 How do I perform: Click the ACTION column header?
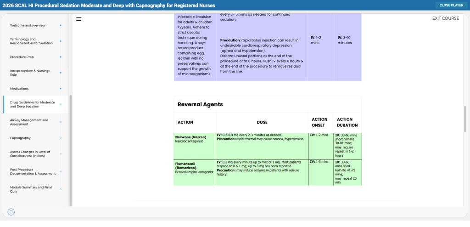[185, 122]
